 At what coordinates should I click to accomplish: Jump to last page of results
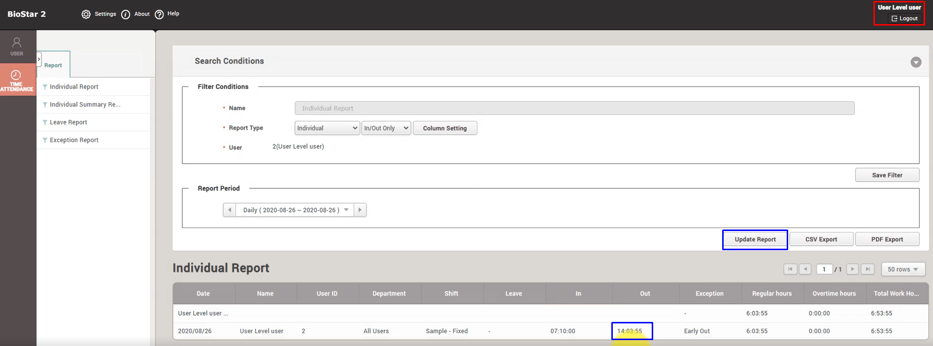click(x=867, y=269)
